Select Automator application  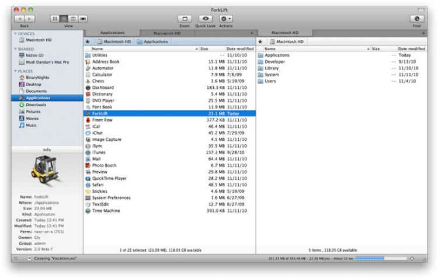169,68
